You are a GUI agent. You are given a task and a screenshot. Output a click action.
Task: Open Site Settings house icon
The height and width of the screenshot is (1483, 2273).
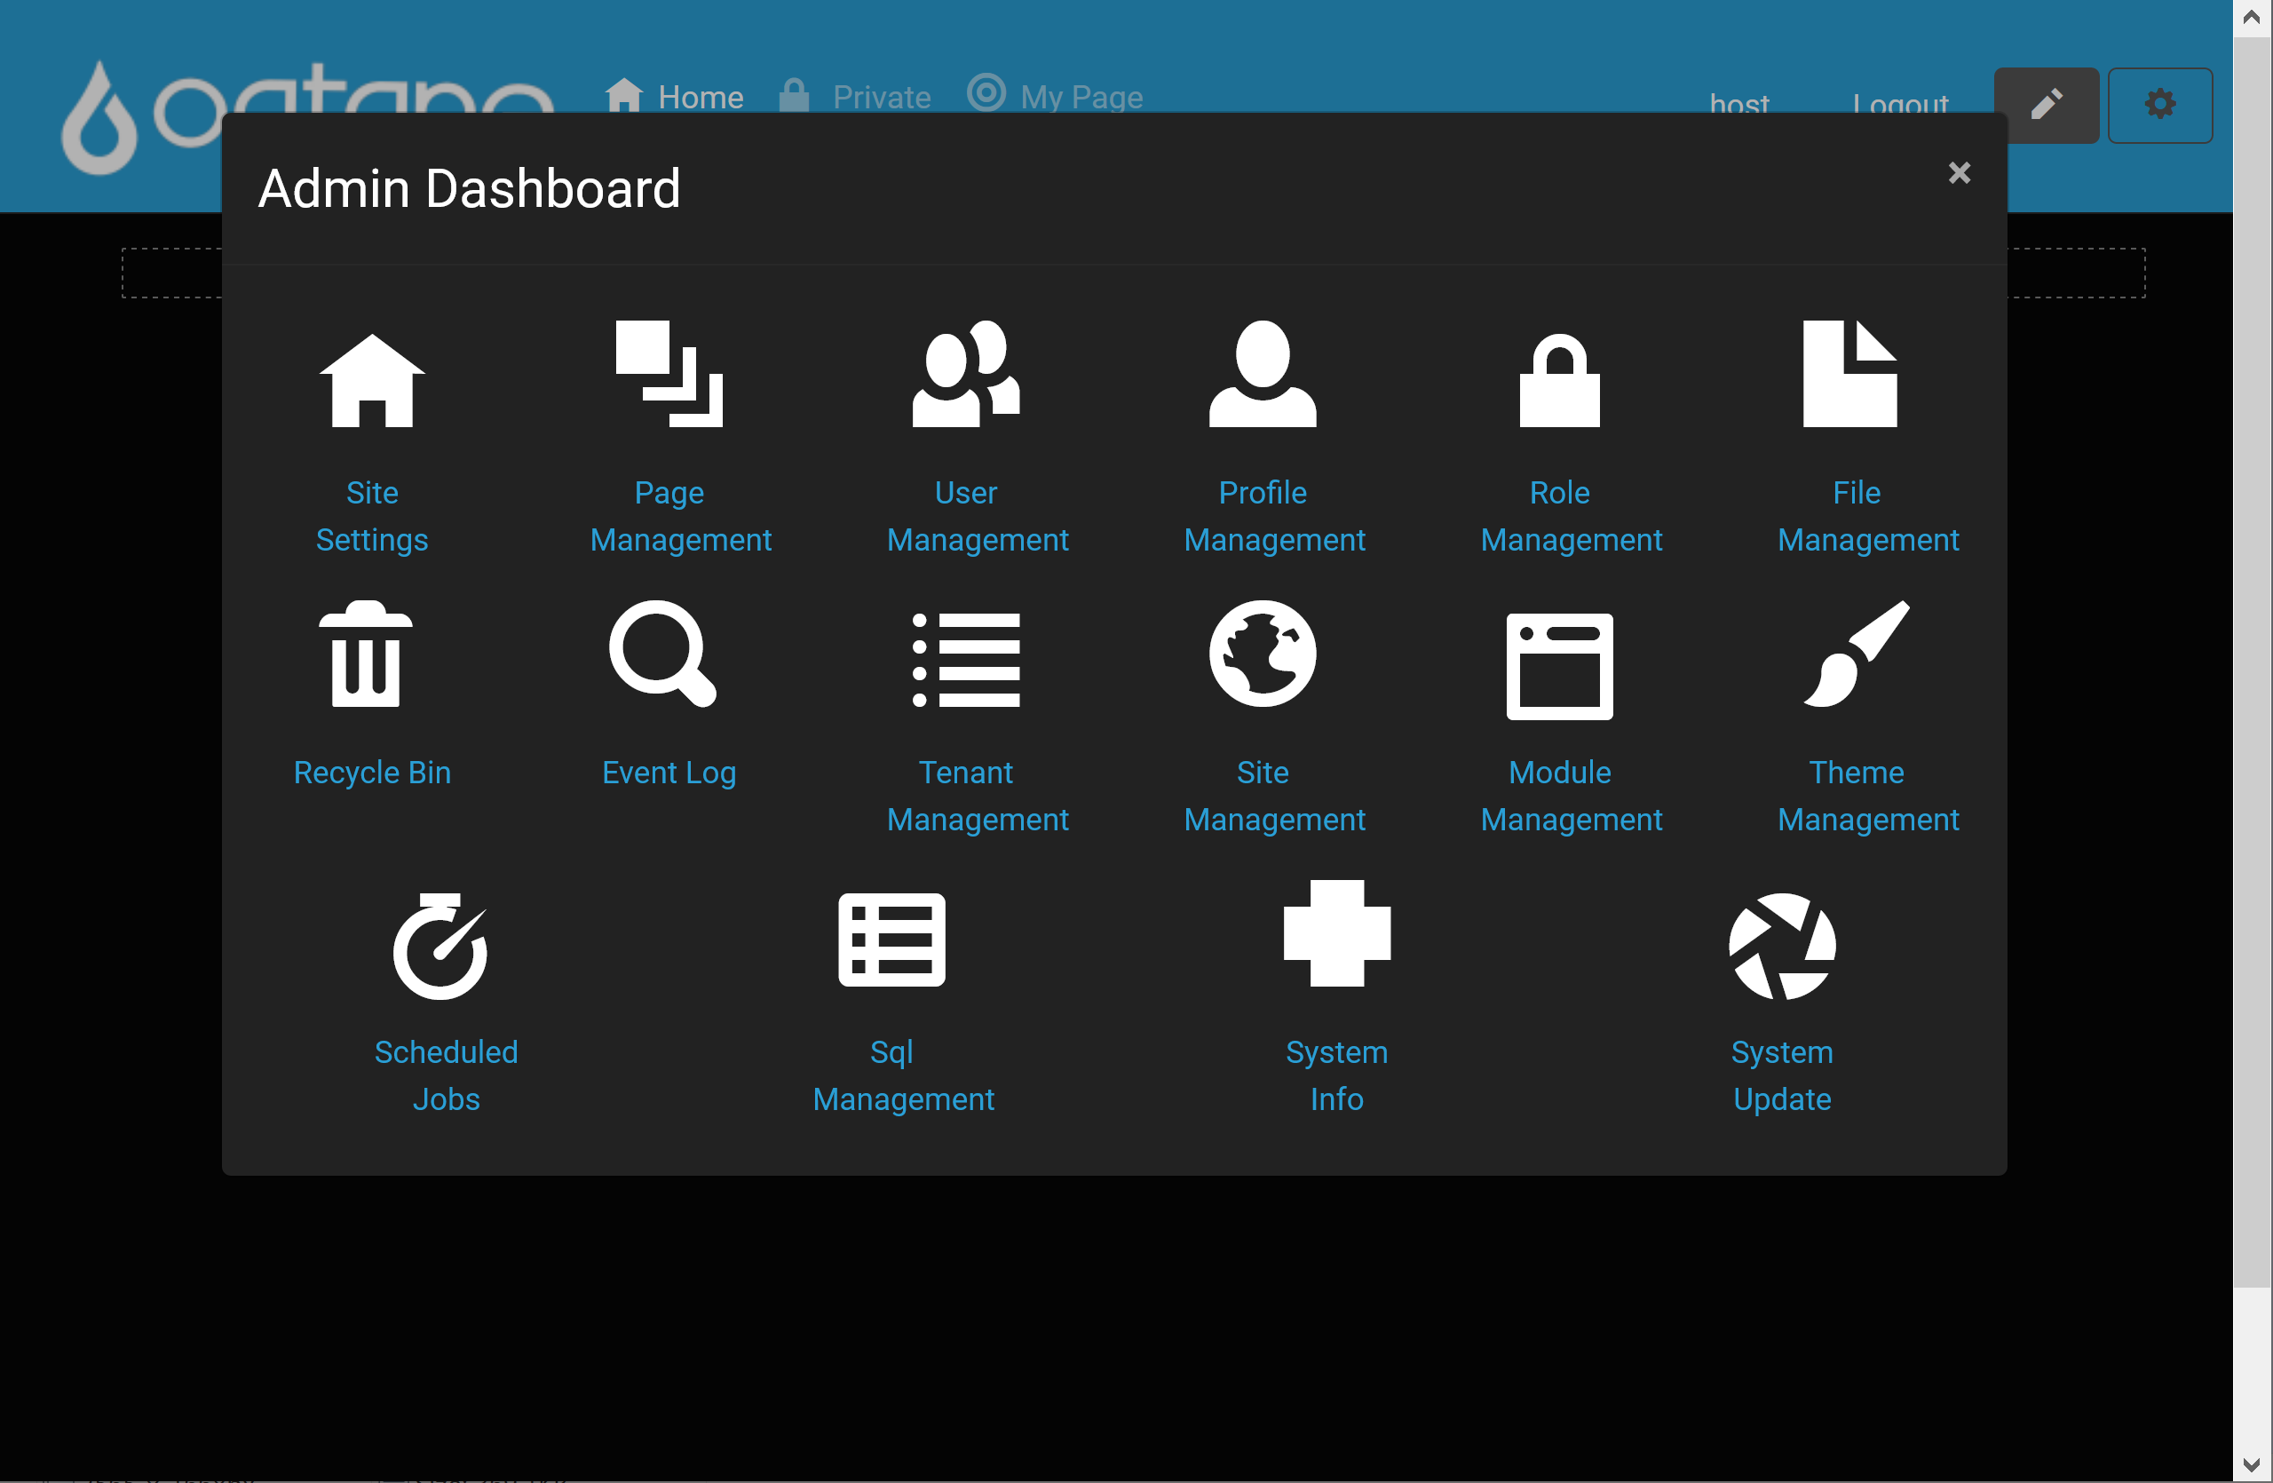coord(371,379)
